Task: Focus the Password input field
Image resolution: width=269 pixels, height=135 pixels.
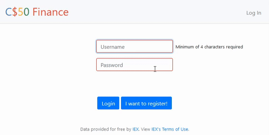Action: (134, 65)
